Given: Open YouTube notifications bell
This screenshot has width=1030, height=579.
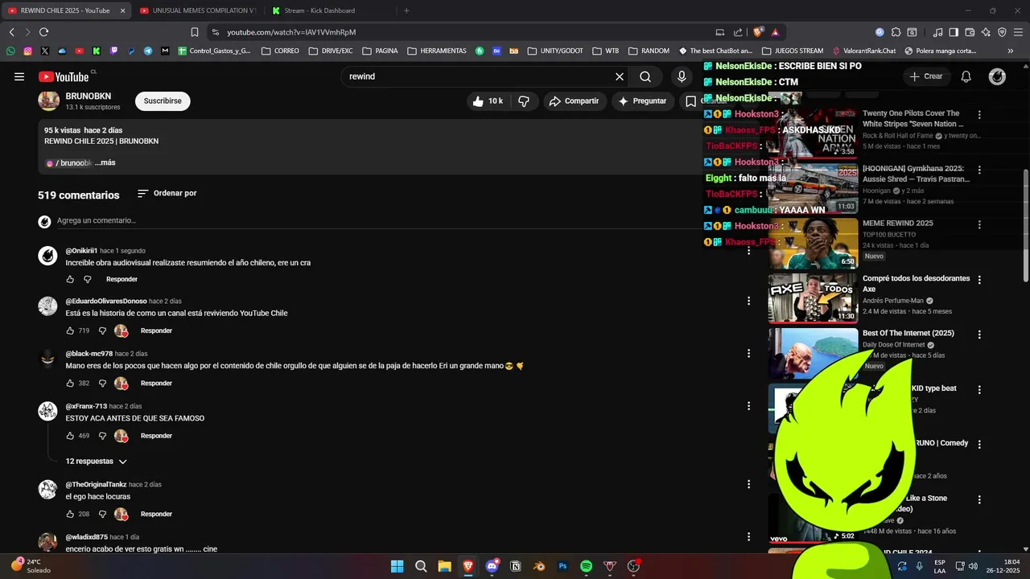Looking at the screenshot, I should pyautogui.click(x=966, y=76).
